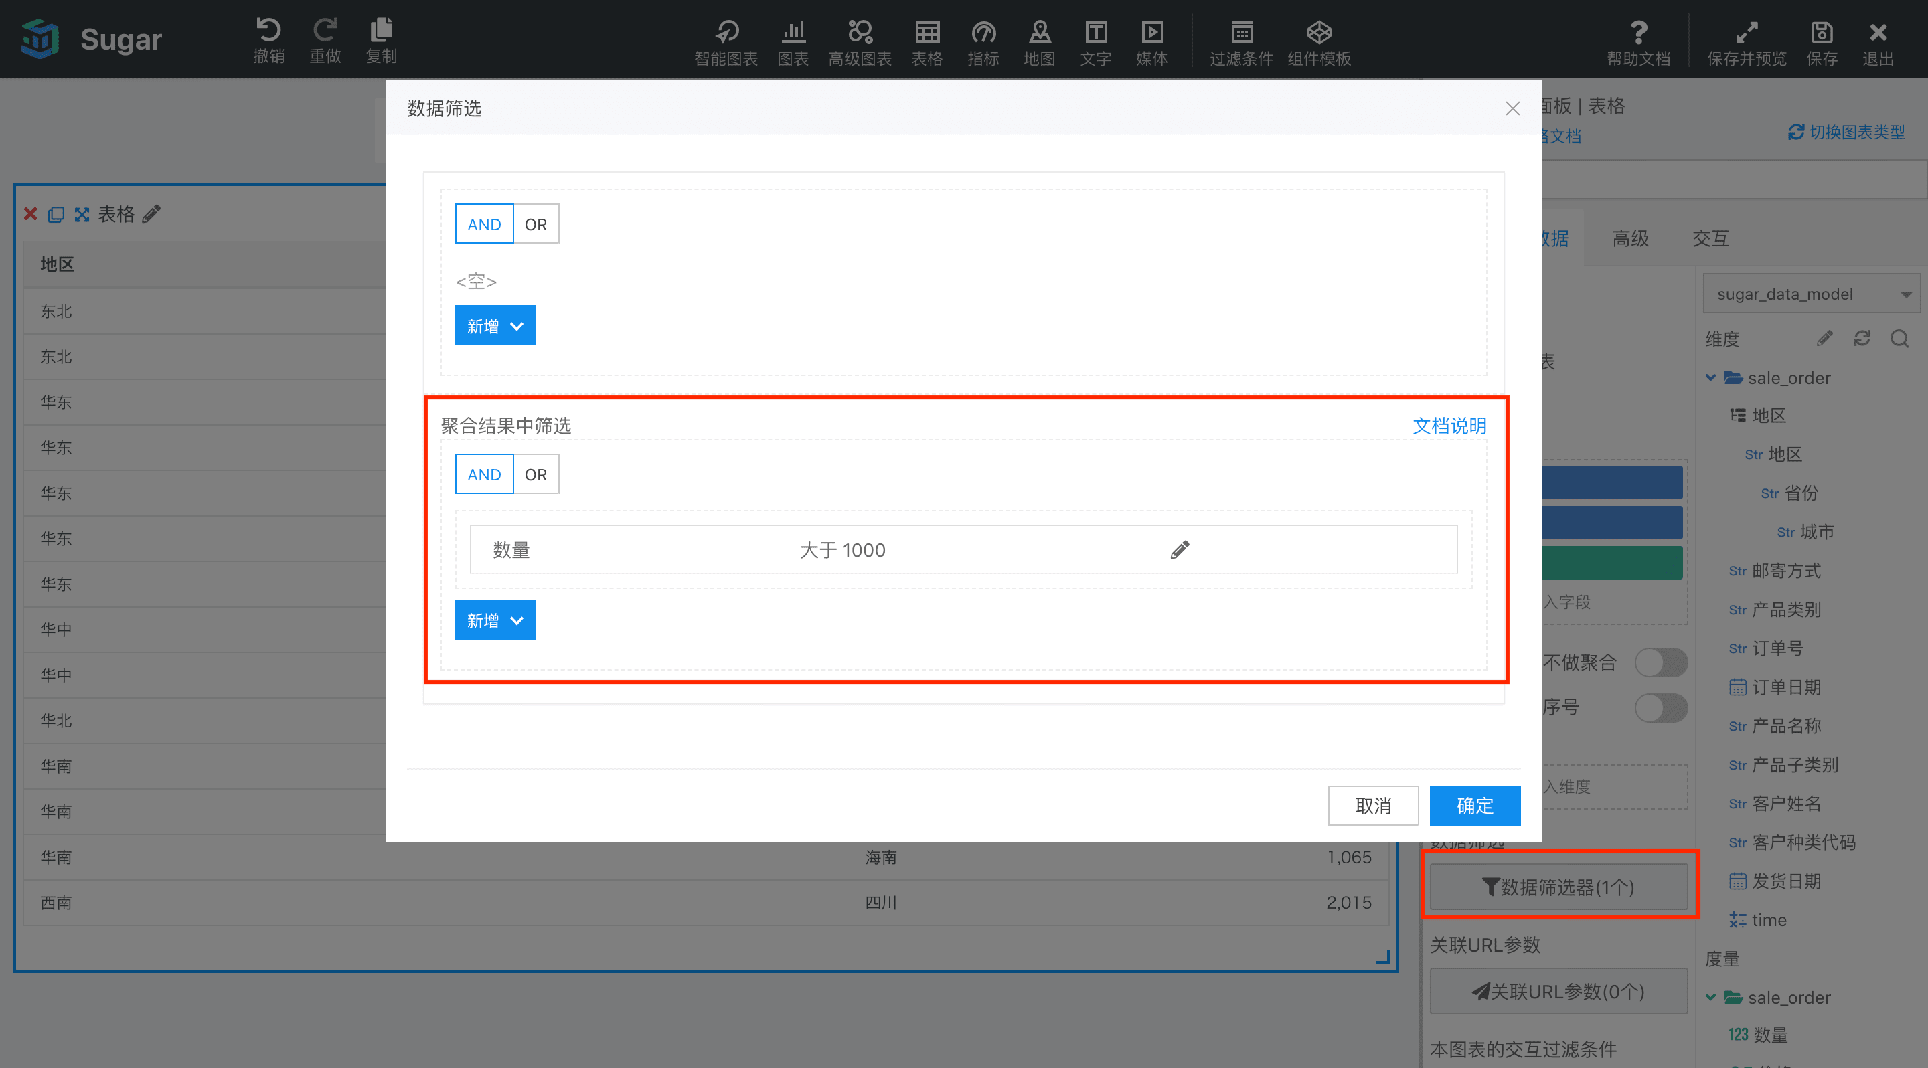
Task: Open the top 新增 dropdown button
Action: 495,325
